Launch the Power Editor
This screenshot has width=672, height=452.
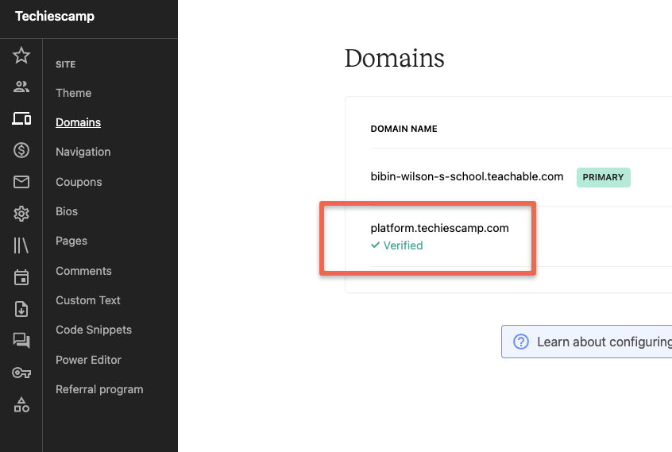pyautogui.click(x=88, y=360)
